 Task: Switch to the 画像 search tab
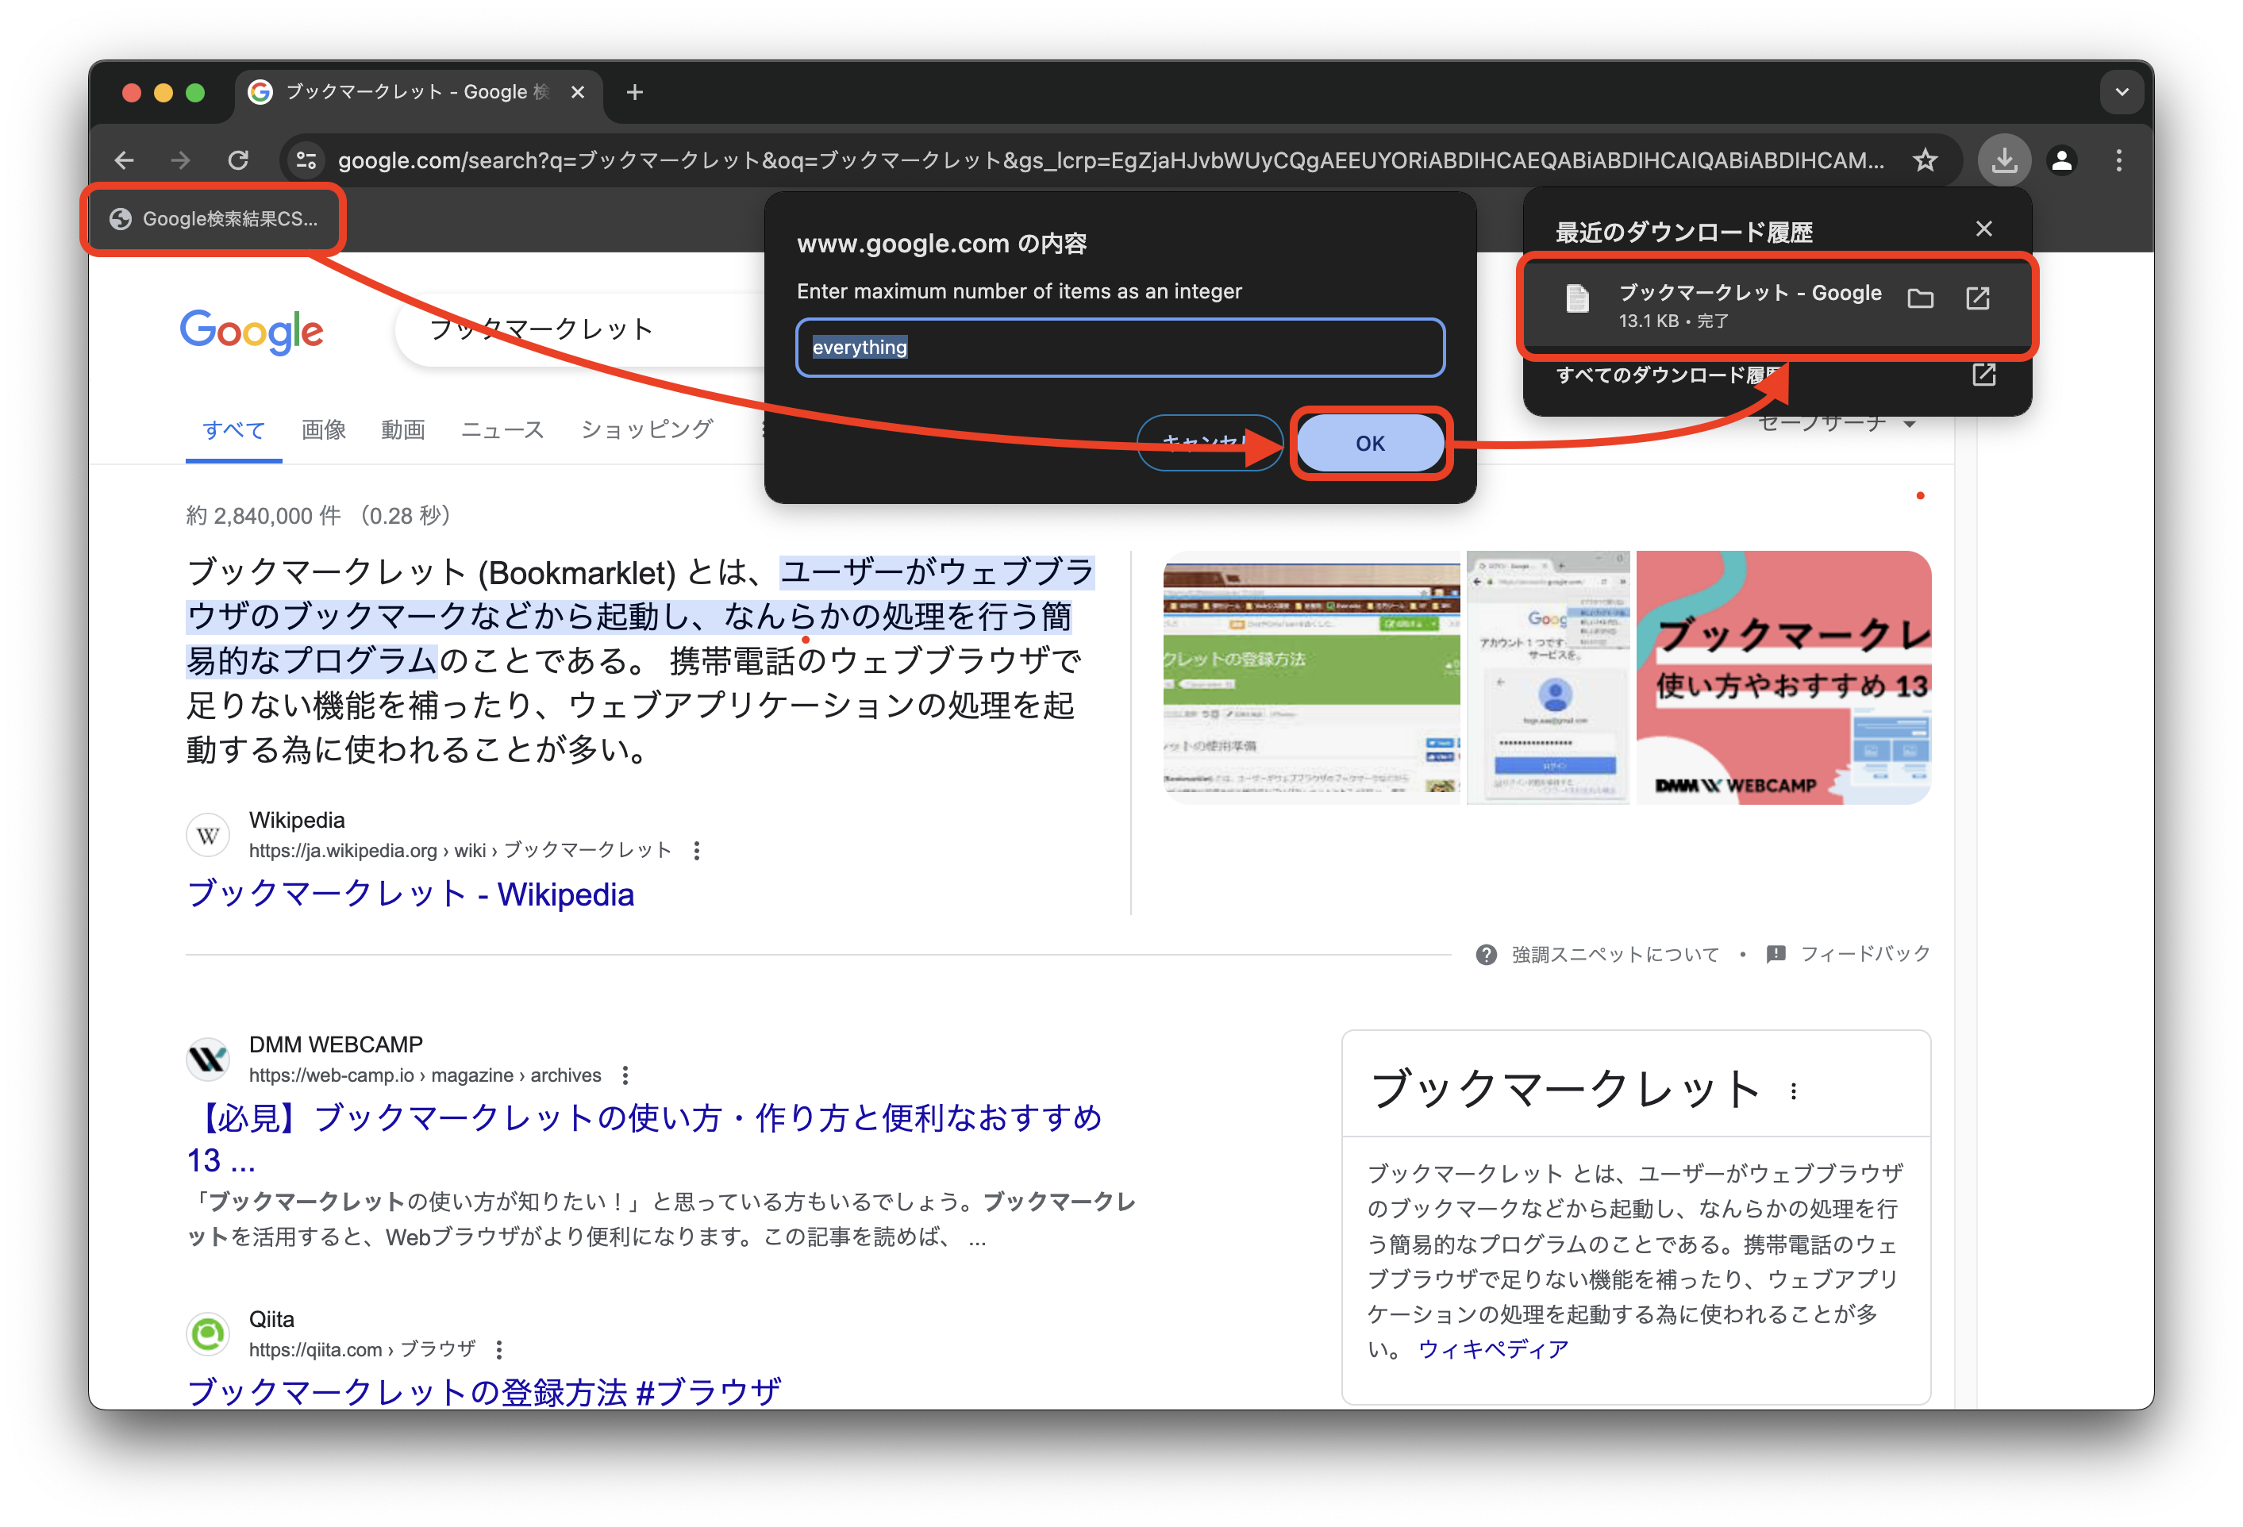pos(323,430)
